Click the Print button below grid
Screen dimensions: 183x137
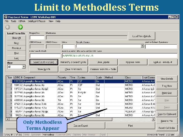point(130,126)
